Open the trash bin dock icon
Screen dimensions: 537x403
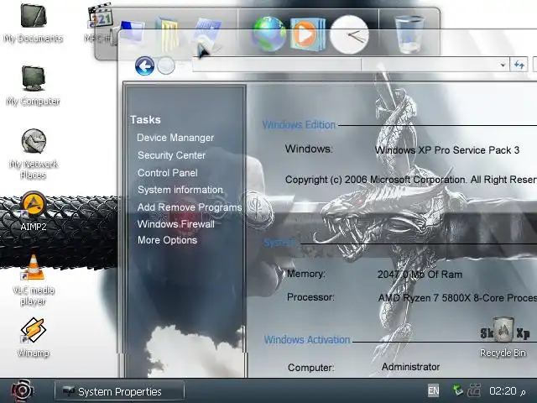(409, 34)
